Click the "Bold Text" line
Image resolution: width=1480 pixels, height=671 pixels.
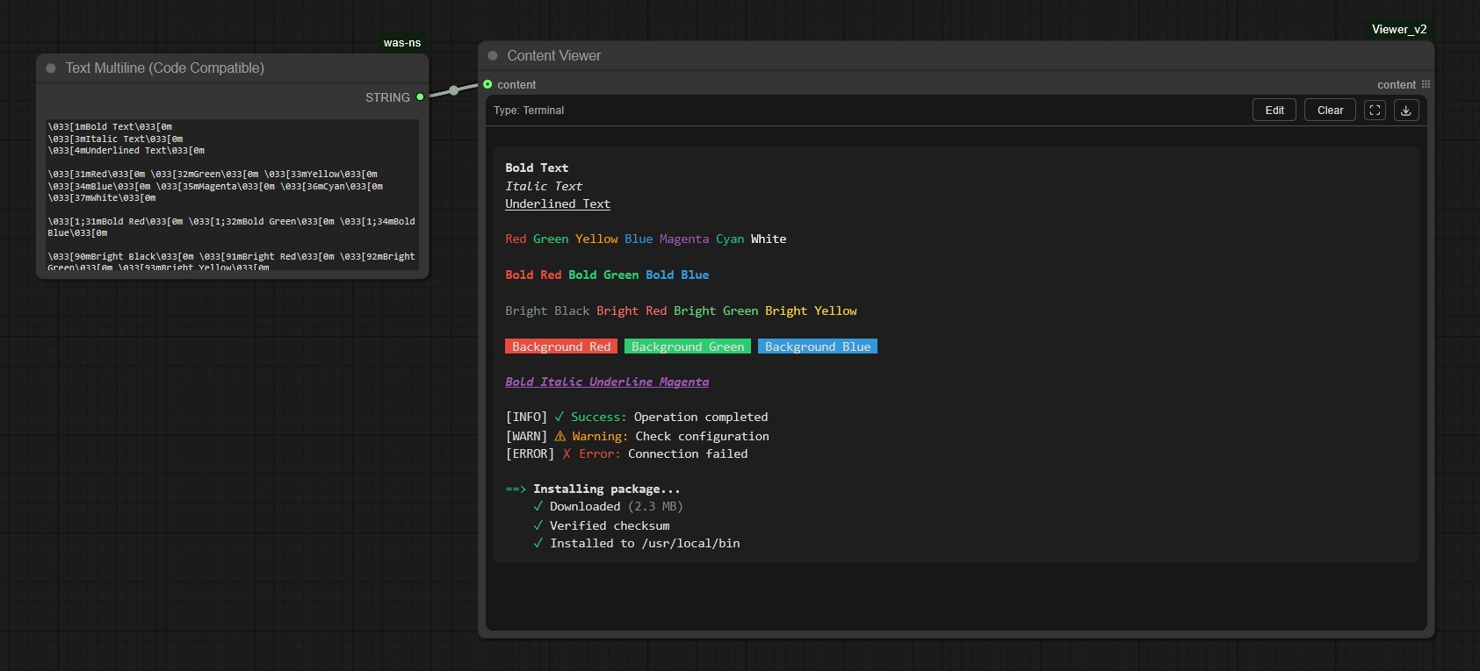pyautogui.click(x=537, y=168)
